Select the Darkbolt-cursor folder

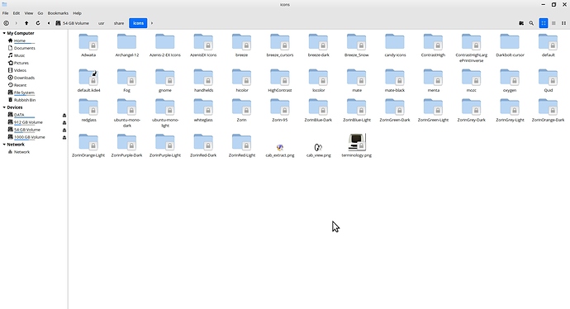pyautogui.click(x=510, y=45)
